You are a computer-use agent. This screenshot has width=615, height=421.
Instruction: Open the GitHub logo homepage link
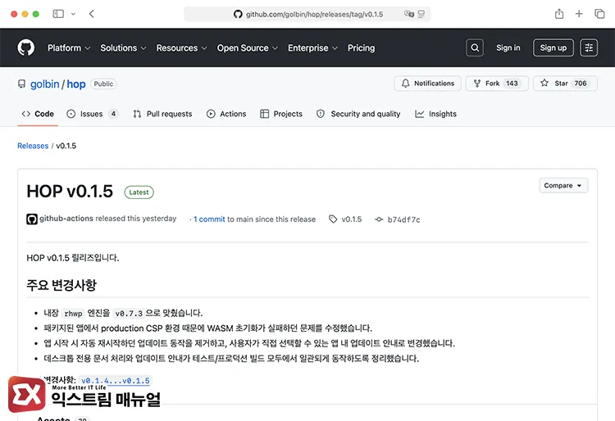[x=26, y=48]
